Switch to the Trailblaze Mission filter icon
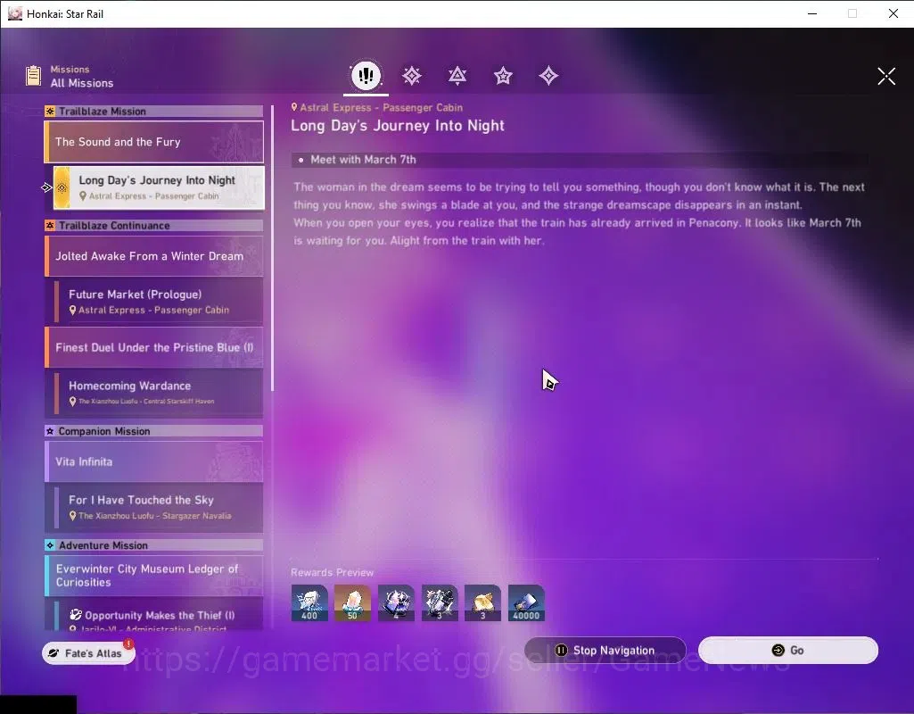Viewport: 914px width, 714px height. coord(412,76)
